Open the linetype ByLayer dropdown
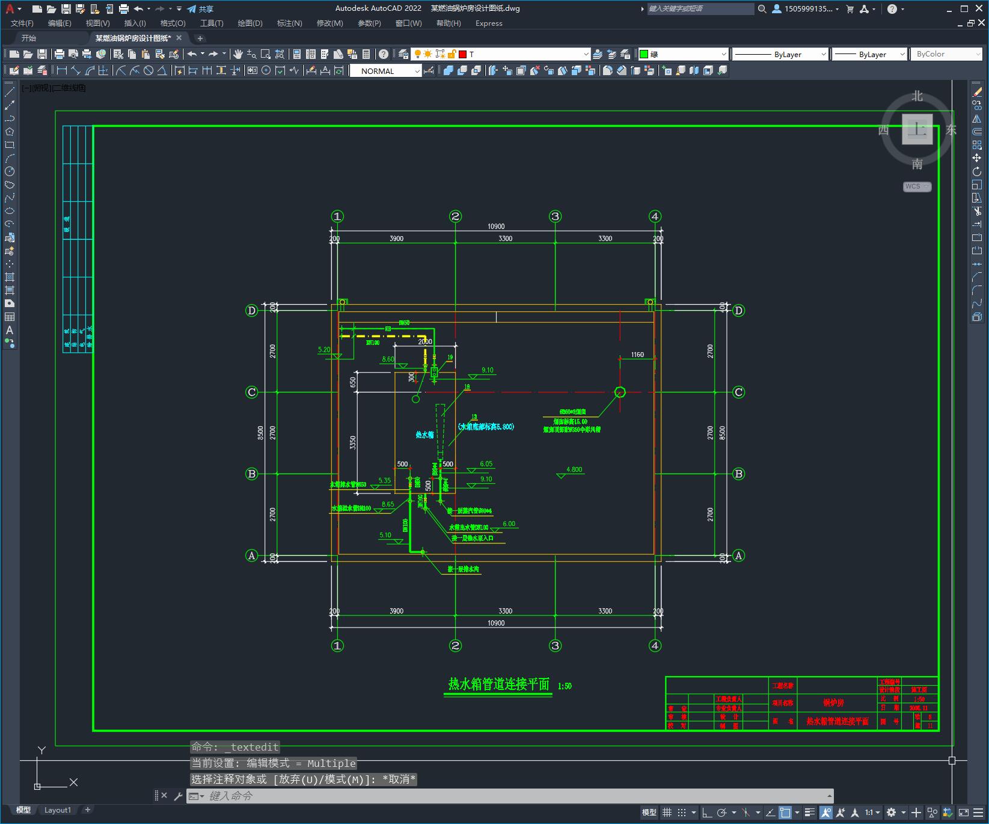989x824 pixels. coord(824,54)
